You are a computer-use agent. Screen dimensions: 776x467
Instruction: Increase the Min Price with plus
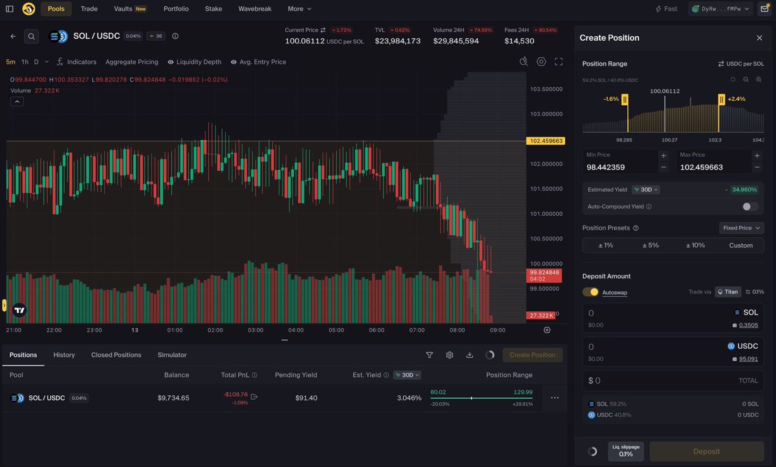663,156
